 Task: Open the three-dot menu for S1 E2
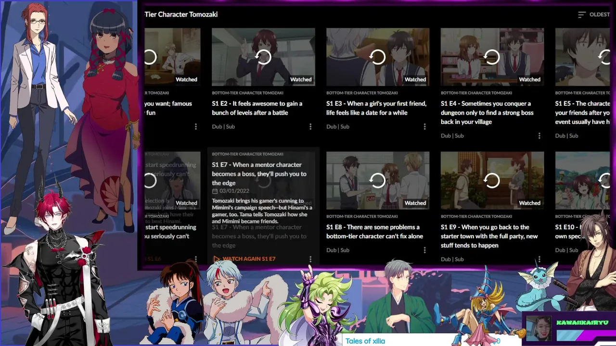point(310,126)
